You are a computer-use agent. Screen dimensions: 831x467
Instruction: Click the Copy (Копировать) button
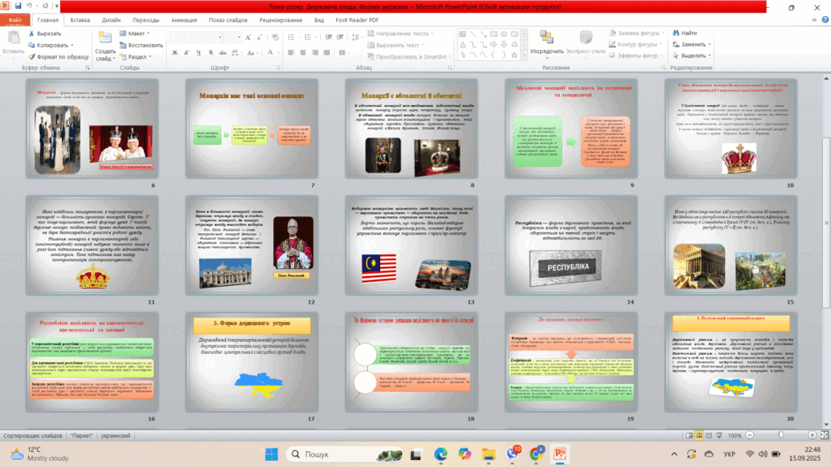pyautogui.click(x=49, y=45)
